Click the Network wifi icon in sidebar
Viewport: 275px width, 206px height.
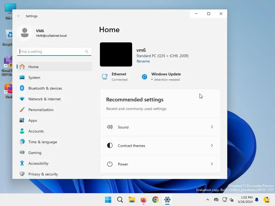22,99
